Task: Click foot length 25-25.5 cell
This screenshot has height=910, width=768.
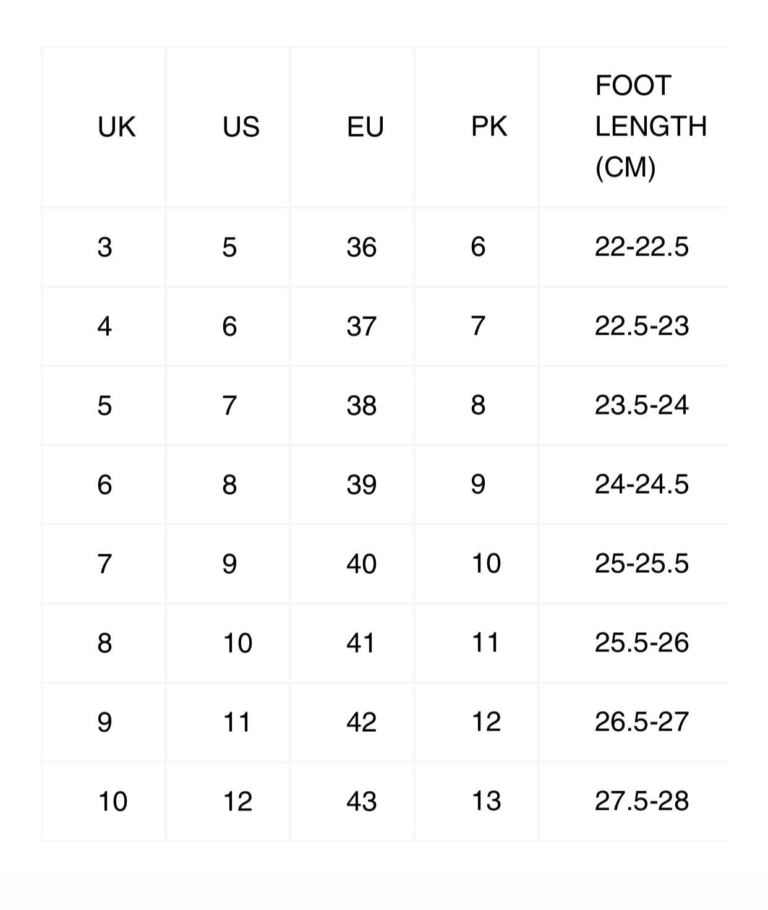Action: click(x=641, y=564)
